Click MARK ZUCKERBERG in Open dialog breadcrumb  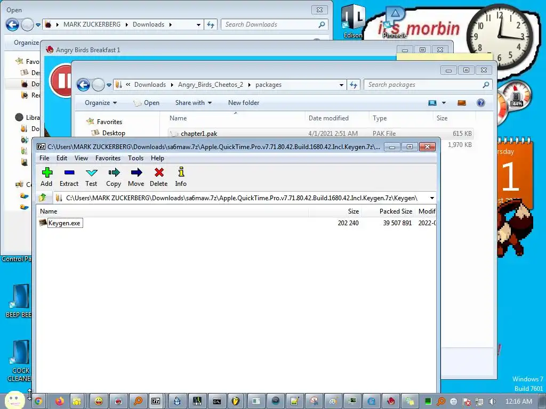click(x=92, y=24)
